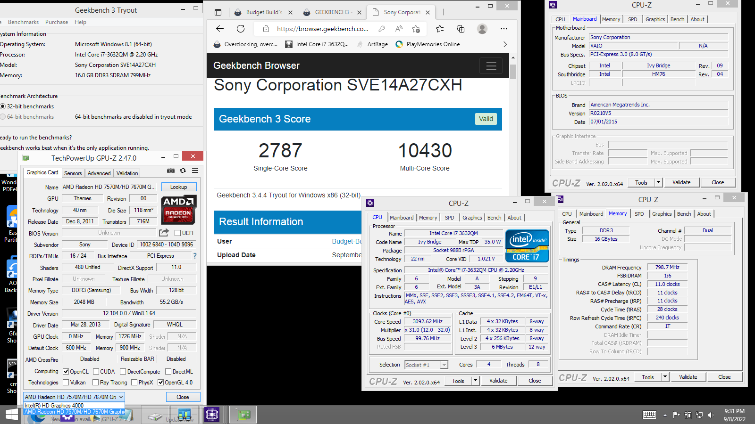The width and height of the screenshot is (755, 424).
Task: Refresh GPU-Z data with the reload icon
Action: click(x=183, y=171)
